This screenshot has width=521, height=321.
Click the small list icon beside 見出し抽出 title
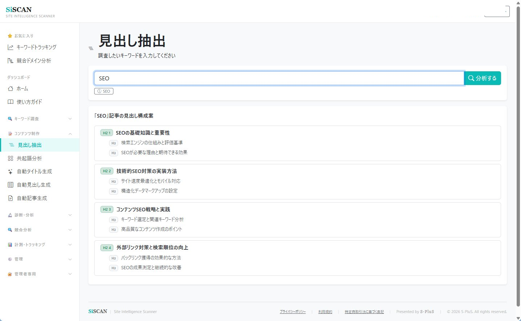tap(91, 48)
